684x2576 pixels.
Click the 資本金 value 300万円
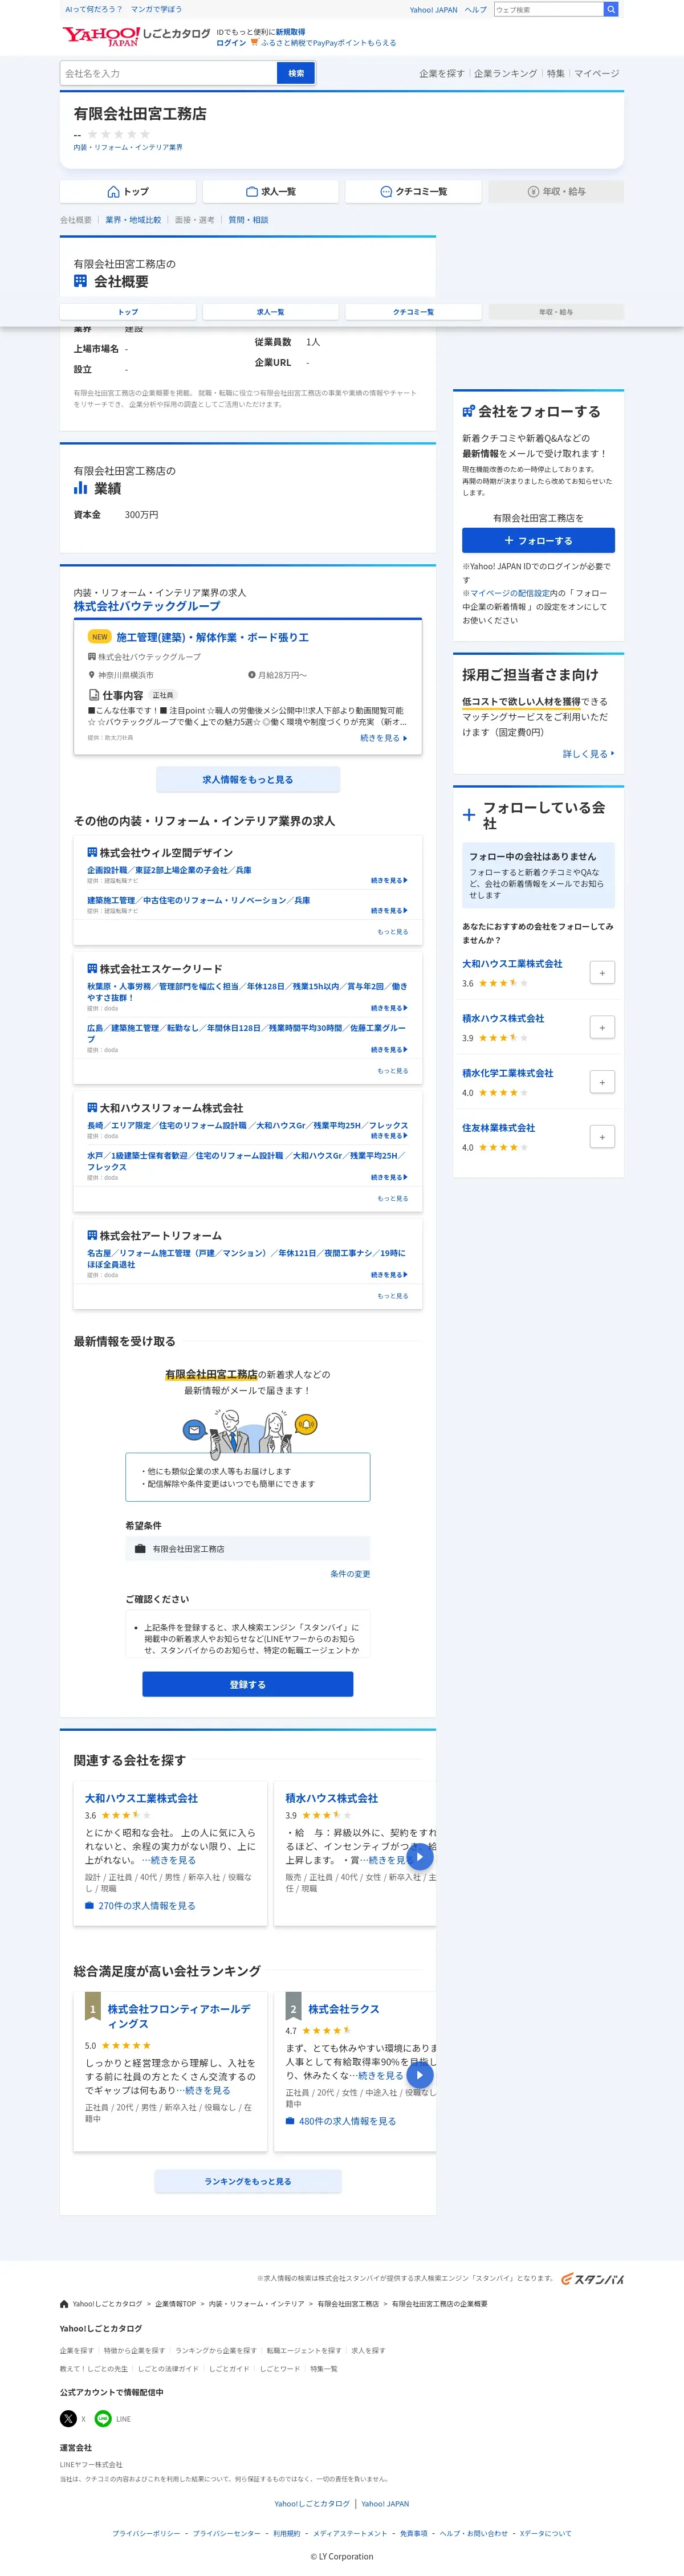[142, 516]
